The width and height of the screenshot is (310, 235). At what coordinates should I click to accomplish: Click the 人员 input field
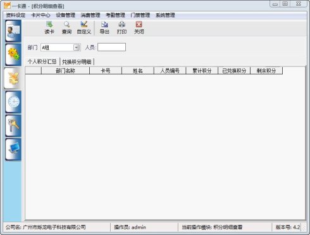click(x=111, y=47)
